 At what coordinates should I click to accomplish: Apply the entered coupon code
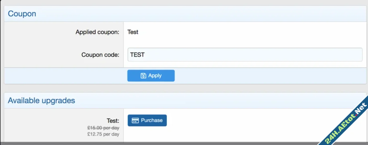(x=151, y=76)
